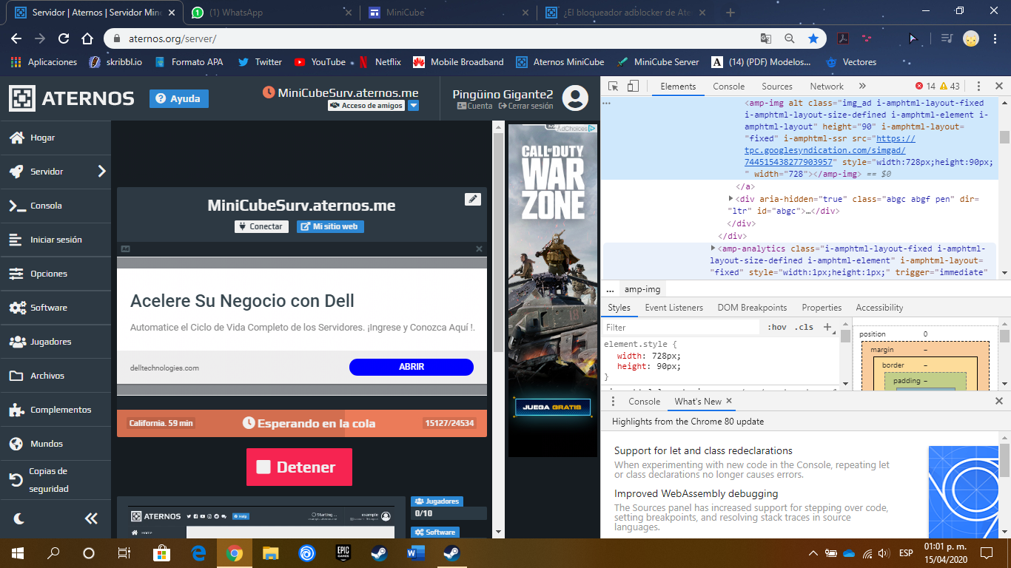
Task: Open Epic Games from the taskbar
Action: pyautogui.click(x=343, y=552)
